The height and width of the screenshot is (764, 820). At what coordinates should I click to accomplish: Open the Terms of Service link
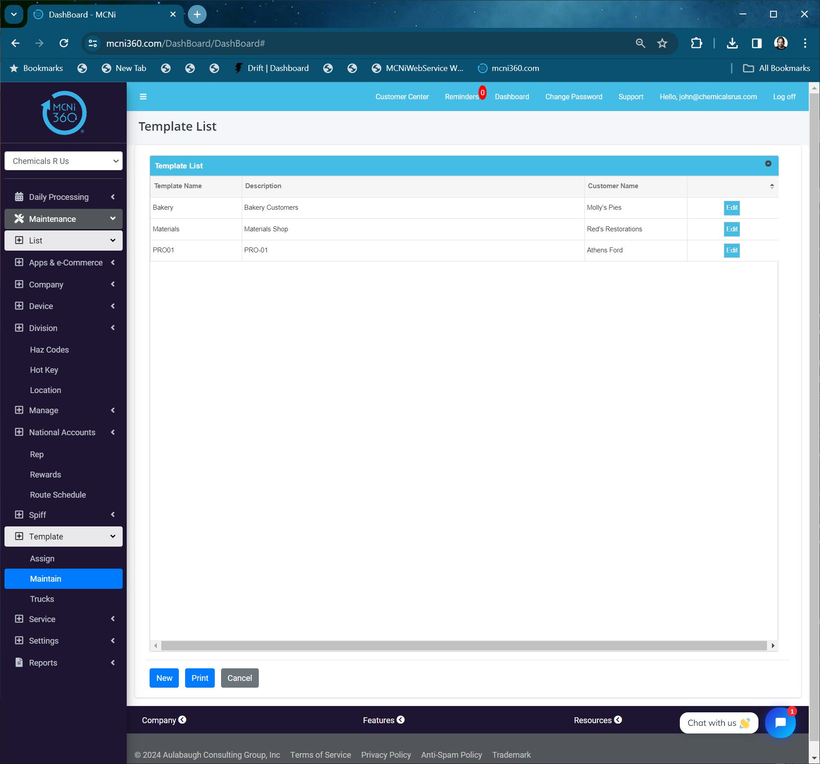point(320,754)
